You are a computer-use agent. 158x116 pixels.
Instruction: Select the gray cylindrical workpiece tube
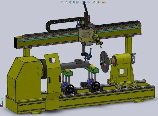[75, 65]
